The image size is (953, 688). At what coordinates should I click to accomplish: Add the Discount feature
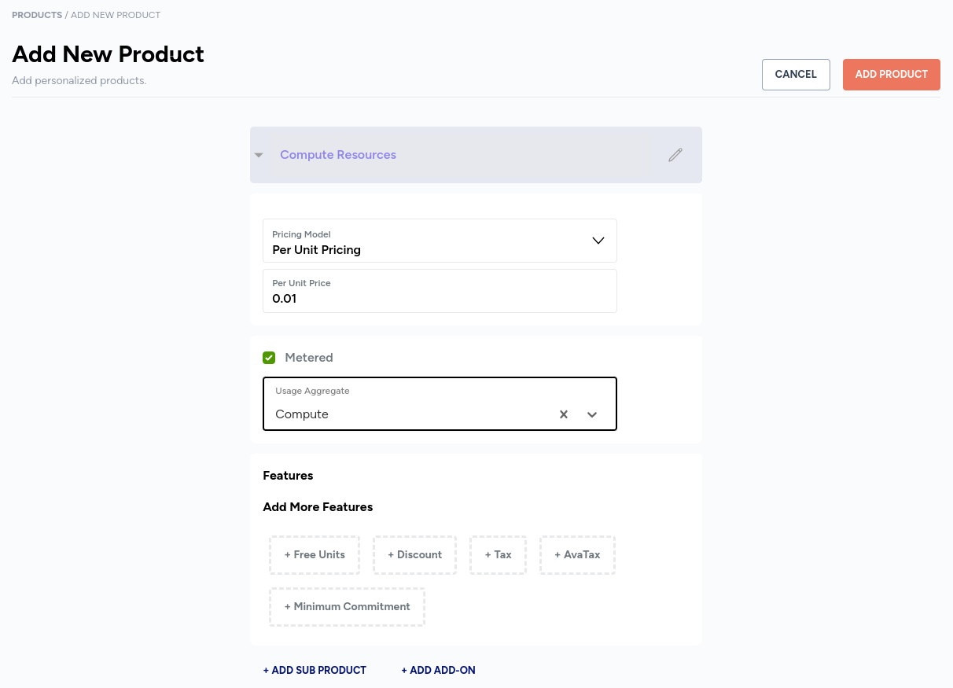414,555
